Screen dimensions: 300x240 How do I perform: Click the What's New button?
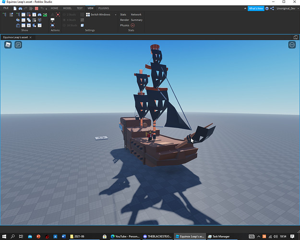pyautogui.click(x=256, y=9)
